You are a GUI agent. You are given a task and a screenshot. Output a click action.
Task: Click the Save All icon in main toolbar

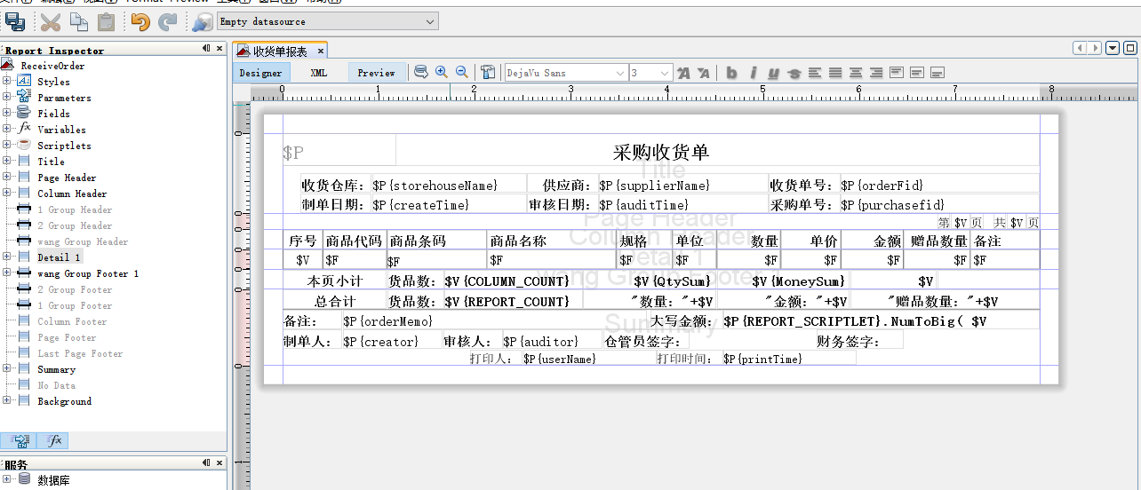pos(14,21)
